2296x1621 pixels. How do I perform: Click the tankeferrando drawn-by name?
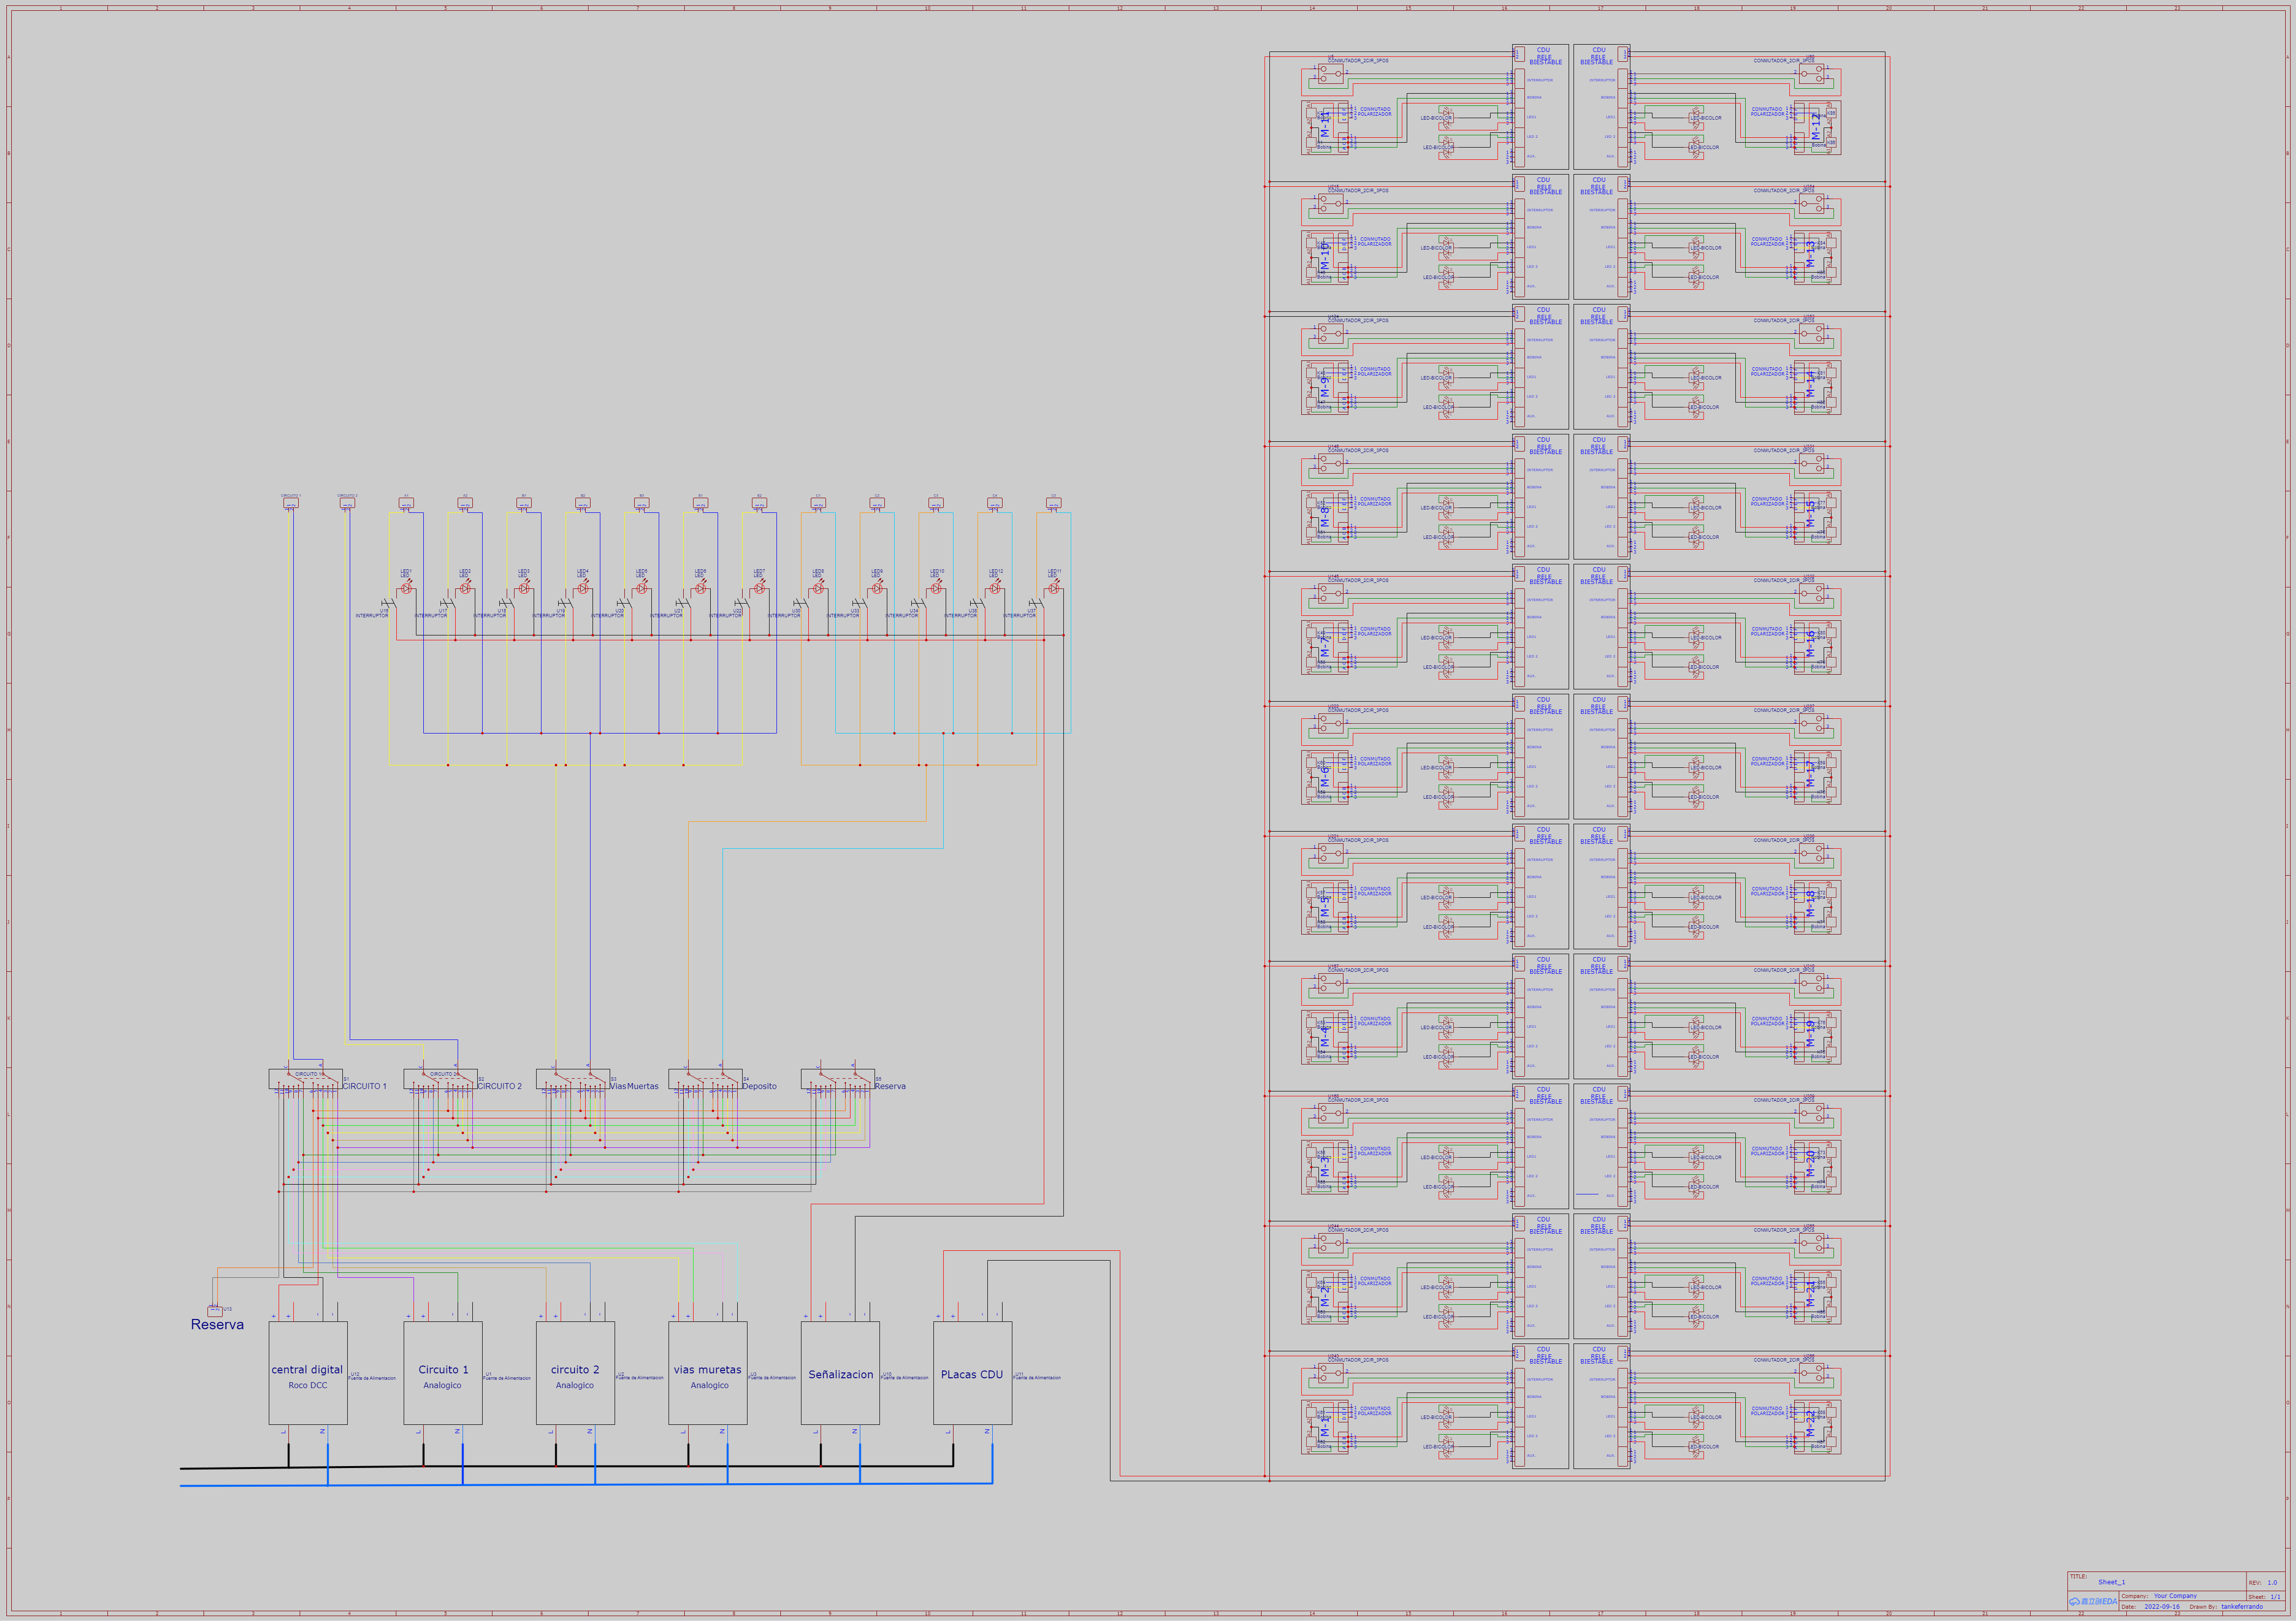click(x=2242, y=1607)
